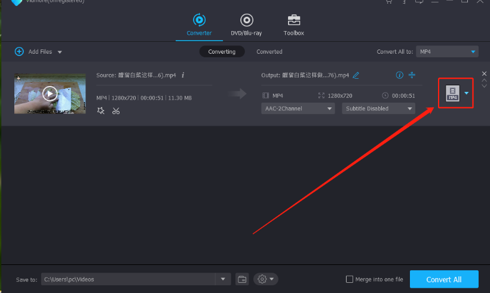Click the Source file name text
Viewport: 490px width, 293px height.
point(136,75)
